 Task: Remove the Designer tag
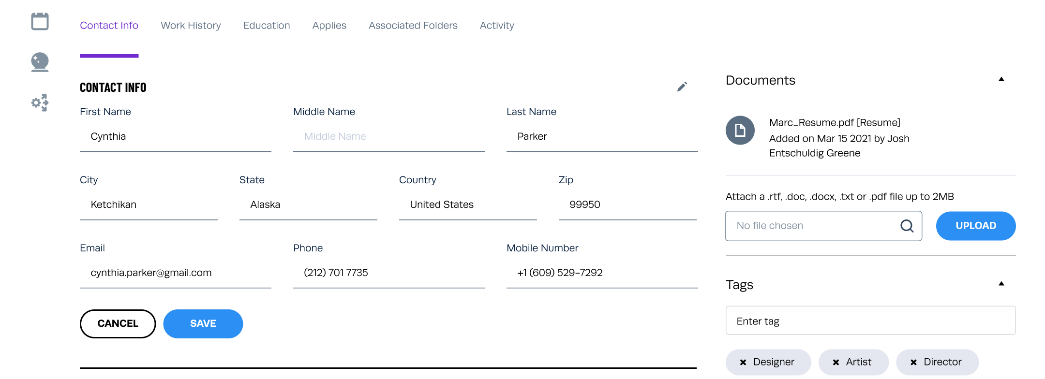point(743,362)
